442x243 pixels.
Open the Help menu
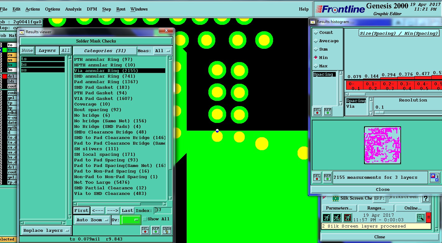[304, 9]
